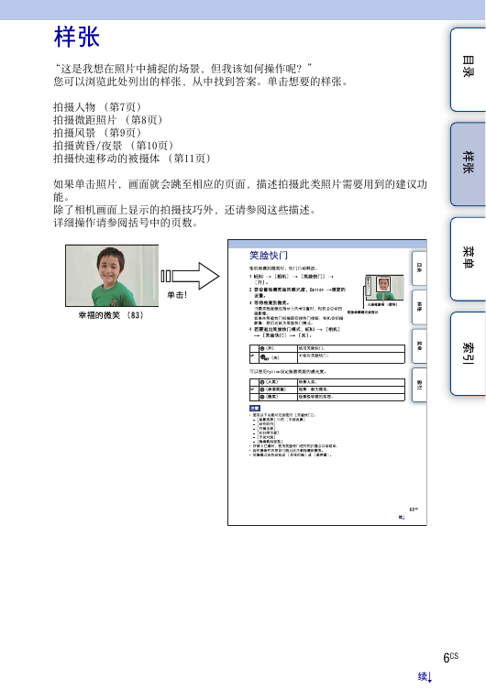This screenshot has width=486, height=690.
Task: Click the 幸福的微笑 (83) caption
Action: 111,315
